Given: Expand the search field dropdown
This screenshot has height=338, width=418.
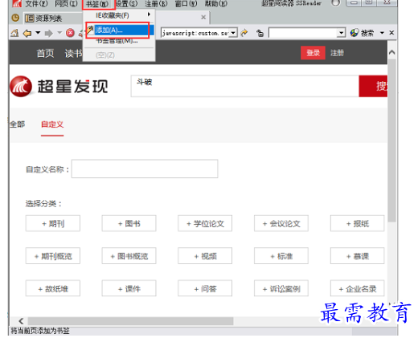Looking at the screenshot, I should pyautogui.click(x=341, y=33).
